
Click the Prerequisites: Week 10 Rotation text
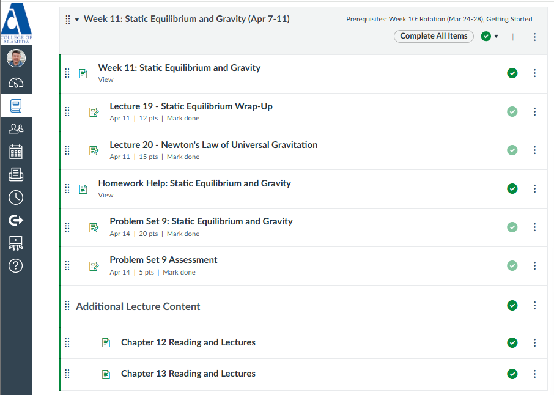pos(439,19)
